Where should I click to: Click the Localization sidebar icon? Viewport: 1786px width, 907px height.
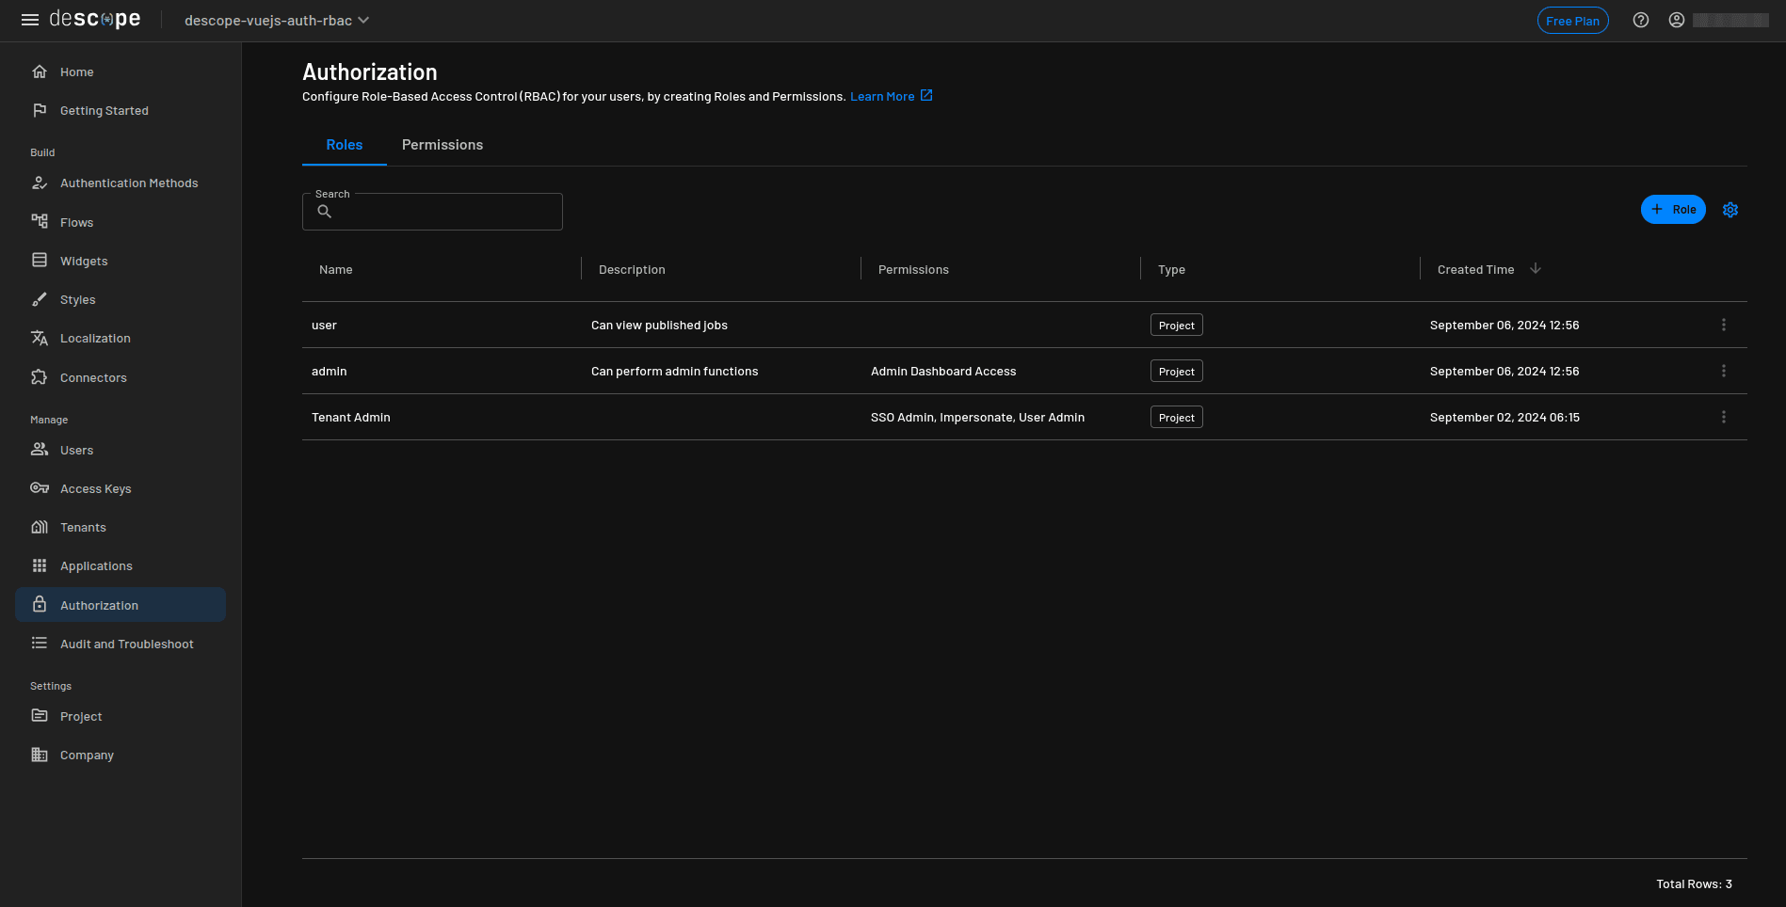click(39, 338)
